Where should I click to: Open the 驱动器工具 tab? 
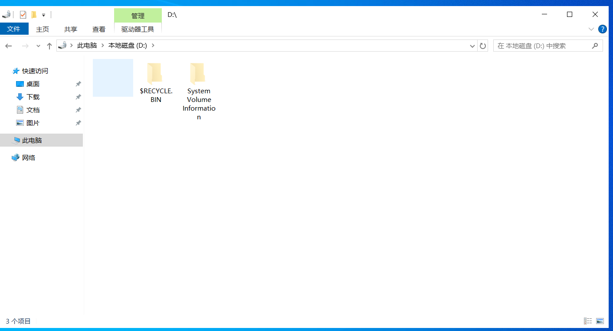point(138,29)
